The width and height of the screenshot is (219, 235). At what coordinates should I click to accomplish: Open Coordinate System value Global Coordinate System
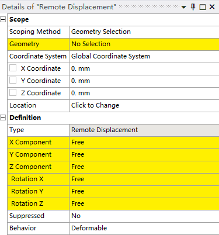click(x=144, y=56)
